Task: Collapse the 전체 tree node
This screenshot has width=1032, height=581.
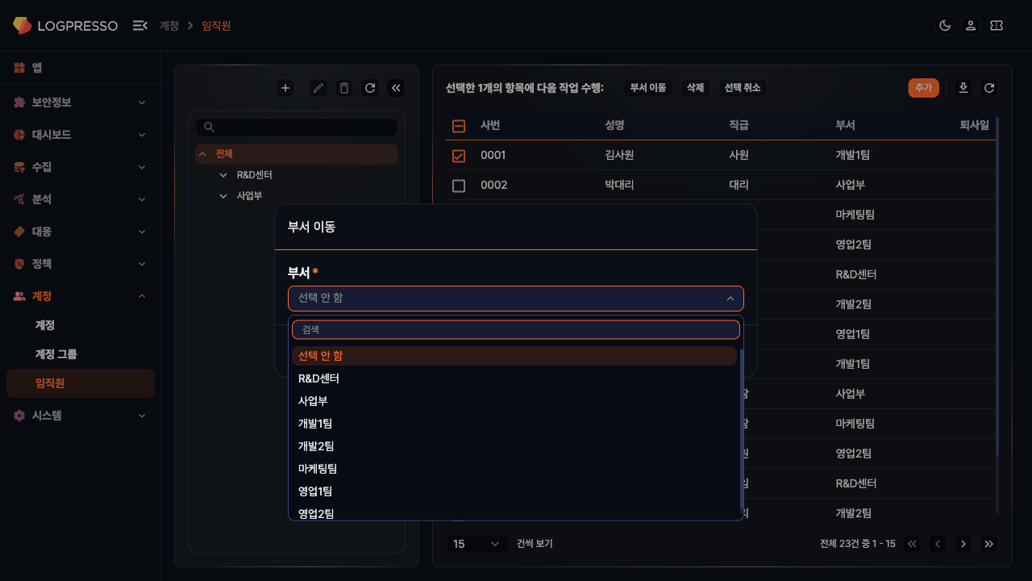Action: [202, 153]
